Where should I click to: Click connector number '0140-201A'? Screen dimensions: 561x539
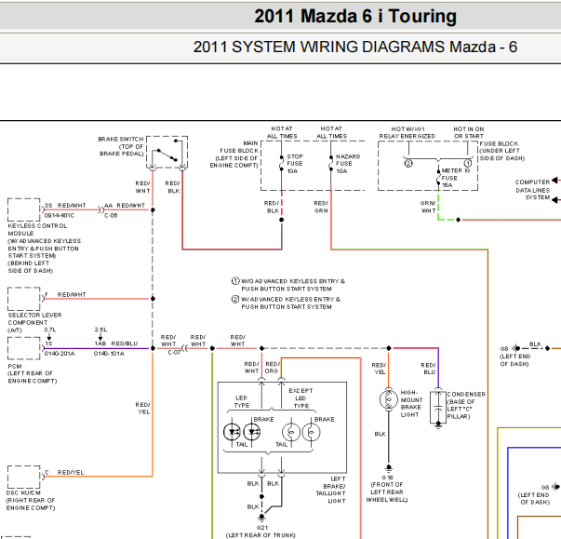(60, 354)
